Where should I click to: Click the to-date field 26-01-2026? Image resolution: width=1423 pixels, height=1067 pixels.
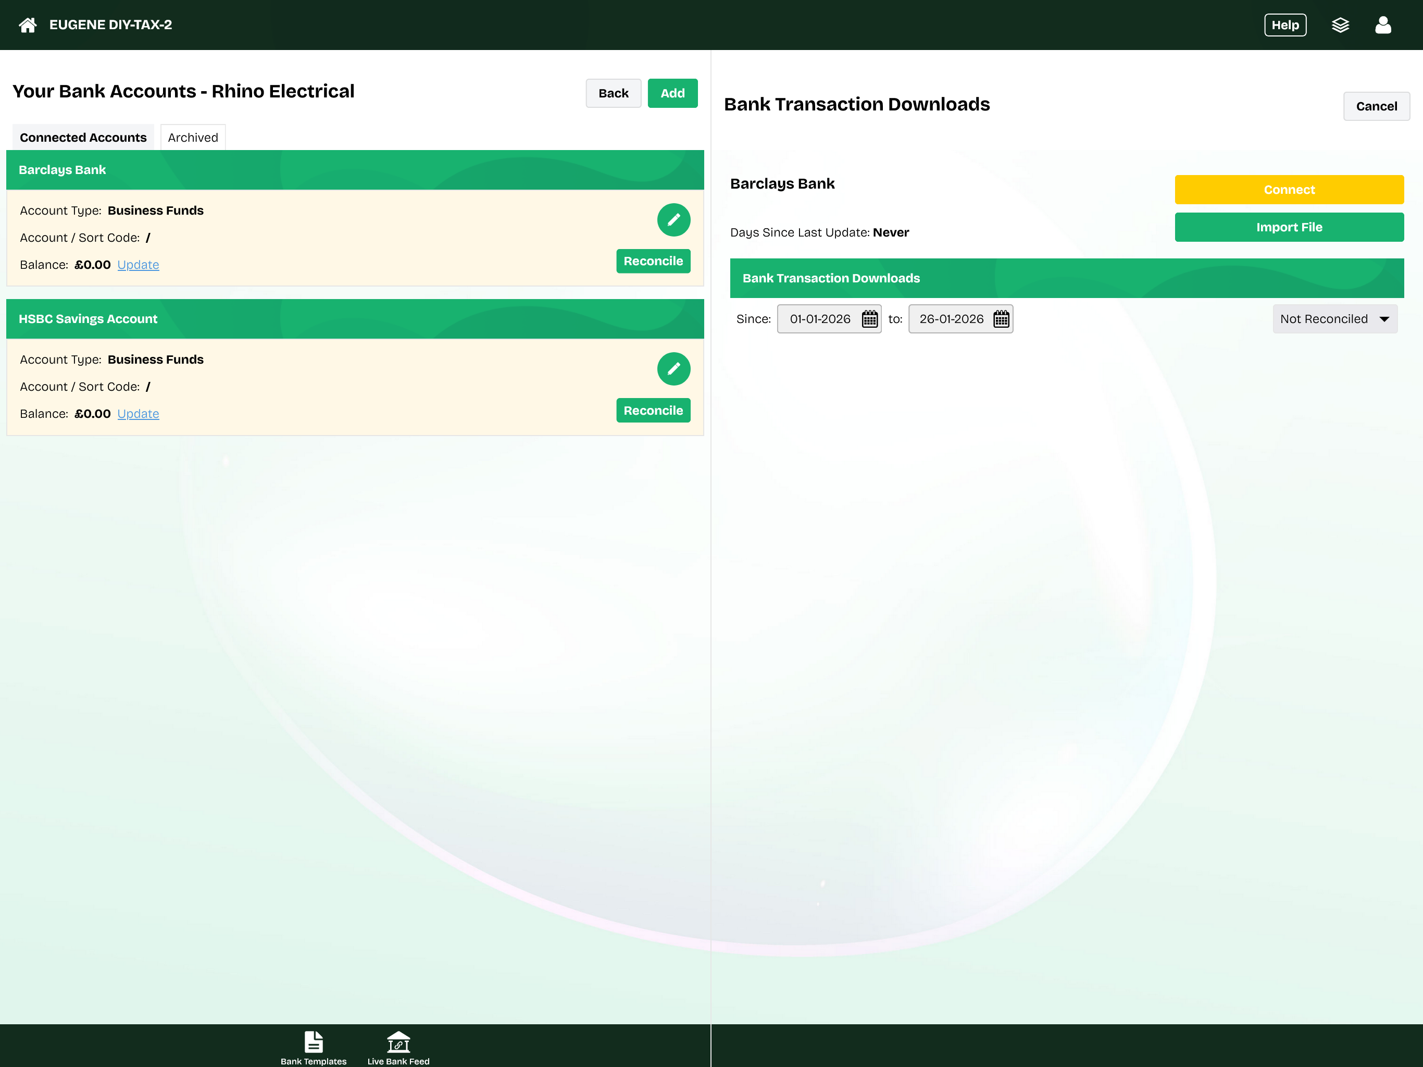click(960, 319)
